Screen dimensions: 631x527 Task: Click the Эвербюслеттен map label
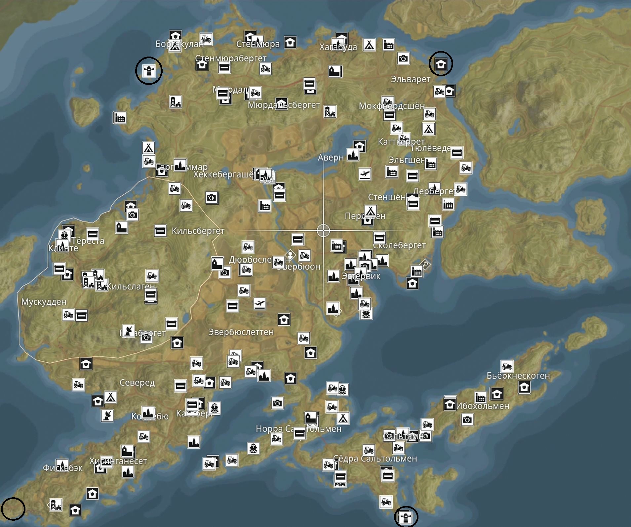coord(241,332)
